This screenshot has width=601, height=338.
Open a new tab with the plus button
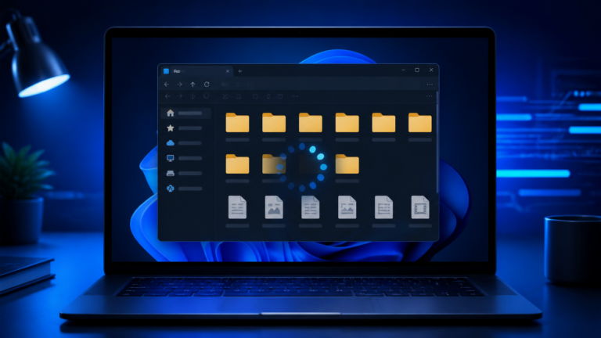[240, 71]
